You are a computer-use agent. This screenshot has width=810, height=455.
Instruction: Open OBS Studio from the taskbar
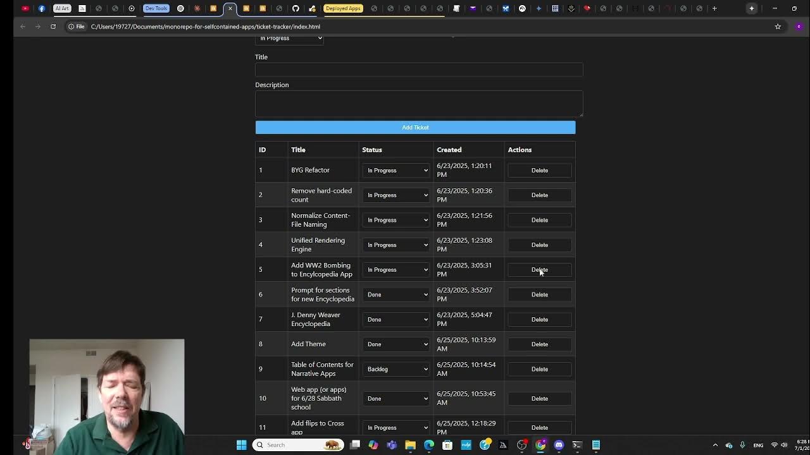tap(521, 445)
